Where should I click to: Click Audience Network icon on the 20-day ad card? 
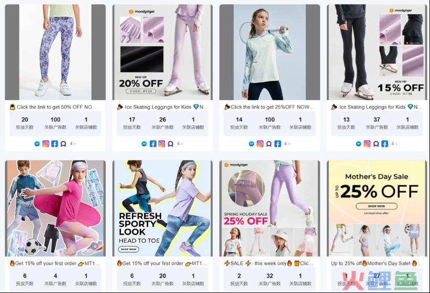(63, 144)
